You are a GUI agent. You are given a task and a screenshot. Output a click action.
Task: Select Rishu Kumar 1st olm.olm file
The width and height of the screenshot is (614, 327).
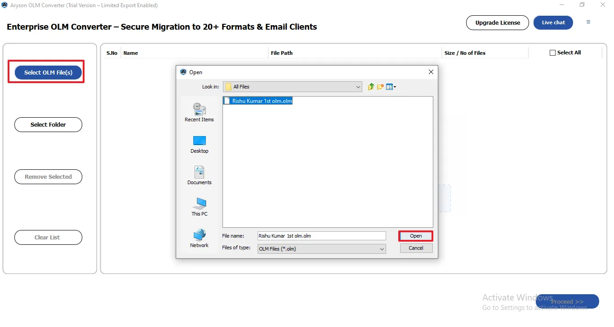click(x=258, y=101)
